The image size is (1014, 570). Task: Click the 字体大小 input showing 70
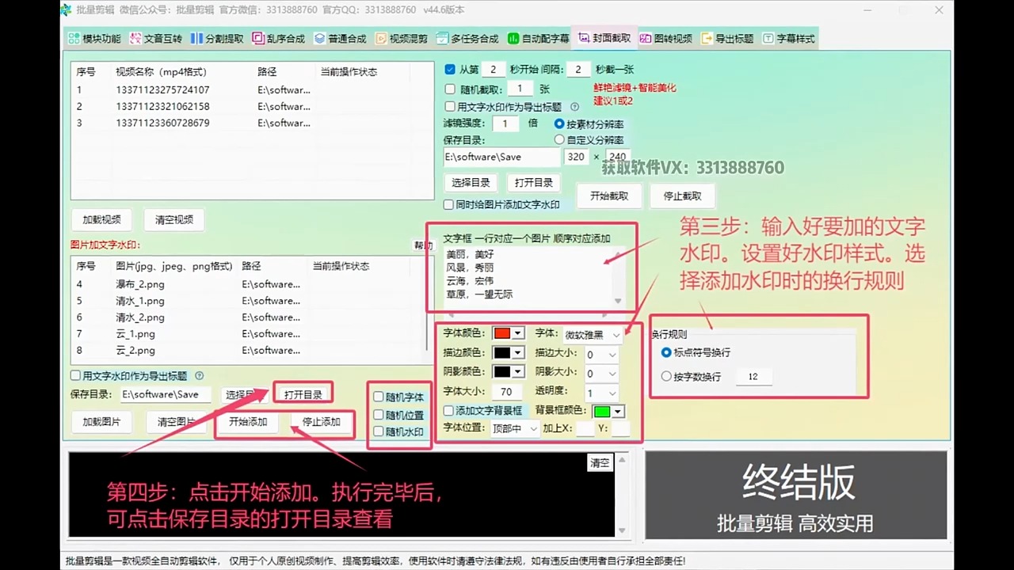click(506, 391)
